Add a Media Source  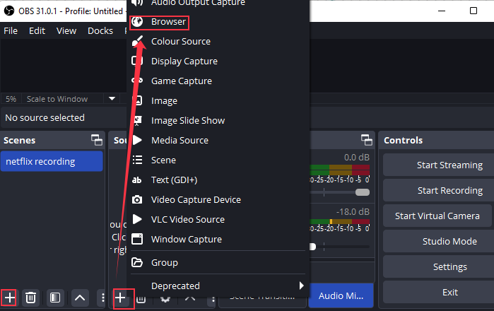[x=218, y=140]
